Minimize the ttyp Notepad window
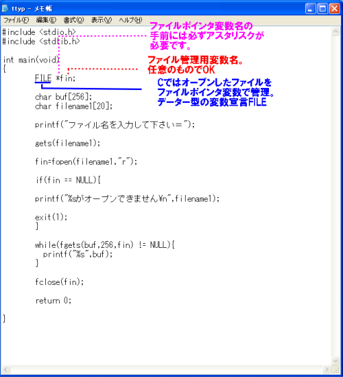 pyautogui.click(x=310, y=9)
